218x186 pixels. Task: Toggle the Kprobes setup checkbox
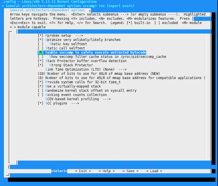pos(40,36)
